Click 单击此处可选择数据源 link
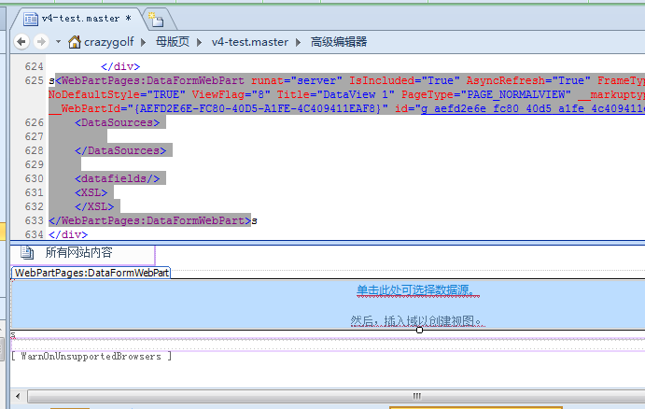 pos(418,290)
